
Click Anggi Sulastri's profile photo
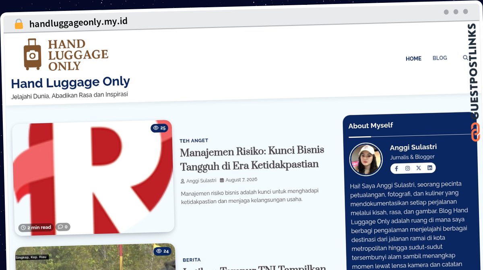click(366, 159)
